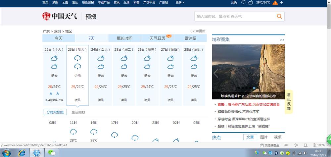Viewport: 331px width, 157px height.
Task: Open WeChat from the taskbar
Action: 51,153
